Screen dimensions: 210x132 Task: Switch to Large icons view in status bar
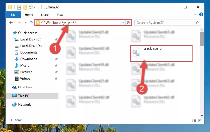coord(200,120)
